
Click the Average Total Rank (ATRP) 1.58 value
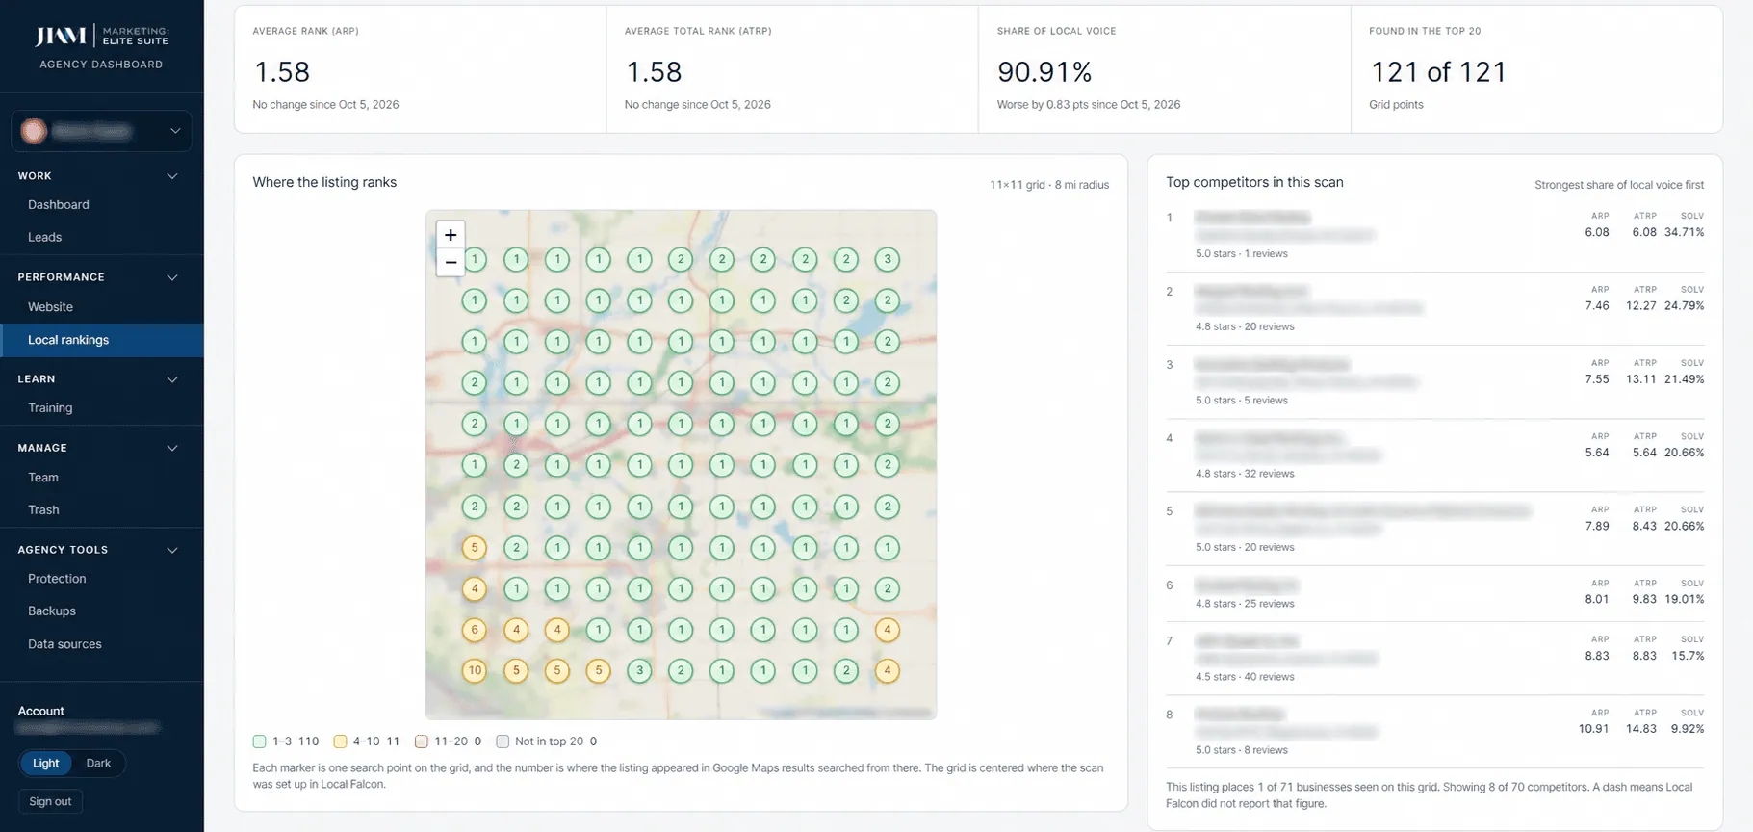(x=654, y=72)
